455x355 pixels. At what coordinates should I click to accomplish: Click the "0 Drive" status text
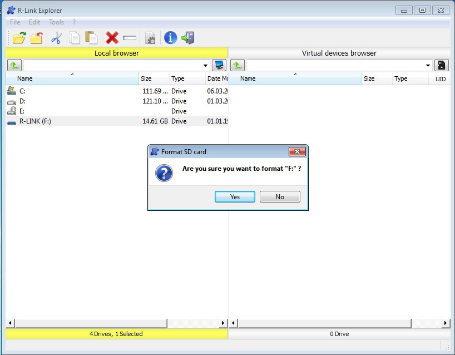click(x=339, y=334)
